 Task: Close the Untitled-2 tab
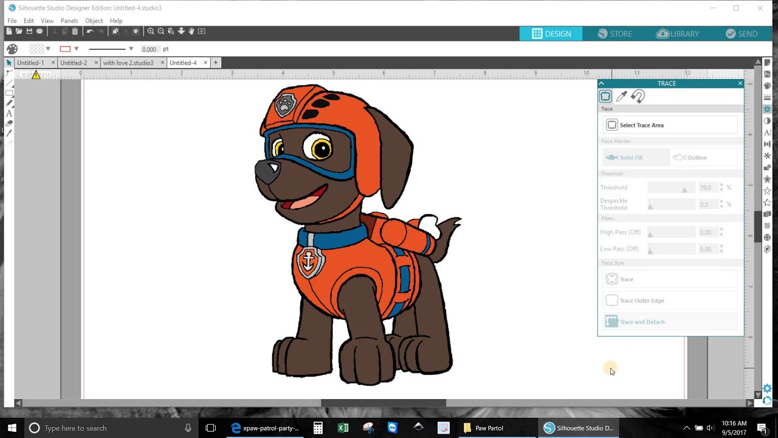[96, 63]
